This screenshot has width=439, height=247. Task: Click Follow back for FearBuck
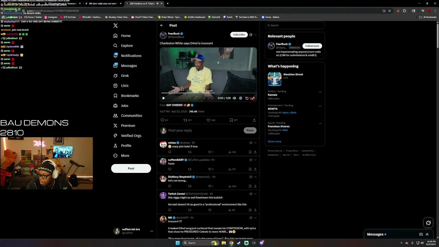pyautogui.click(x=312, y=46)
